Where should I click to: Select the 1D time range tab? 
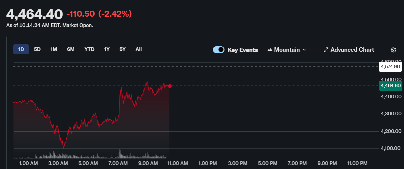click(21, 49)
